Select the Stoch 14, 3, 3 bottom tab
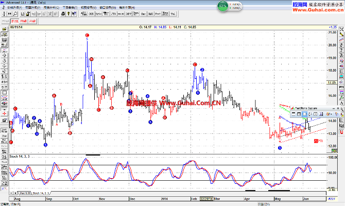 (x=41, y=193)
